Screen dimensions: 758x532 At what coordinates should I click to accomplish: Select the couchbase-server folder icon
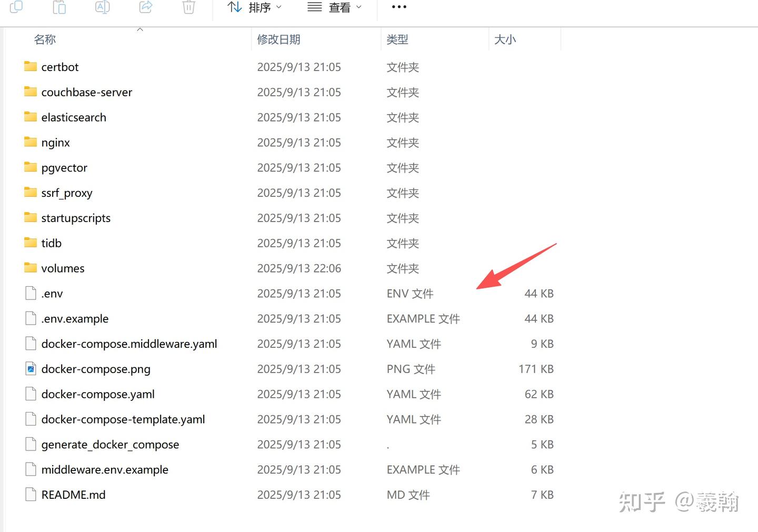pos(31,92)
